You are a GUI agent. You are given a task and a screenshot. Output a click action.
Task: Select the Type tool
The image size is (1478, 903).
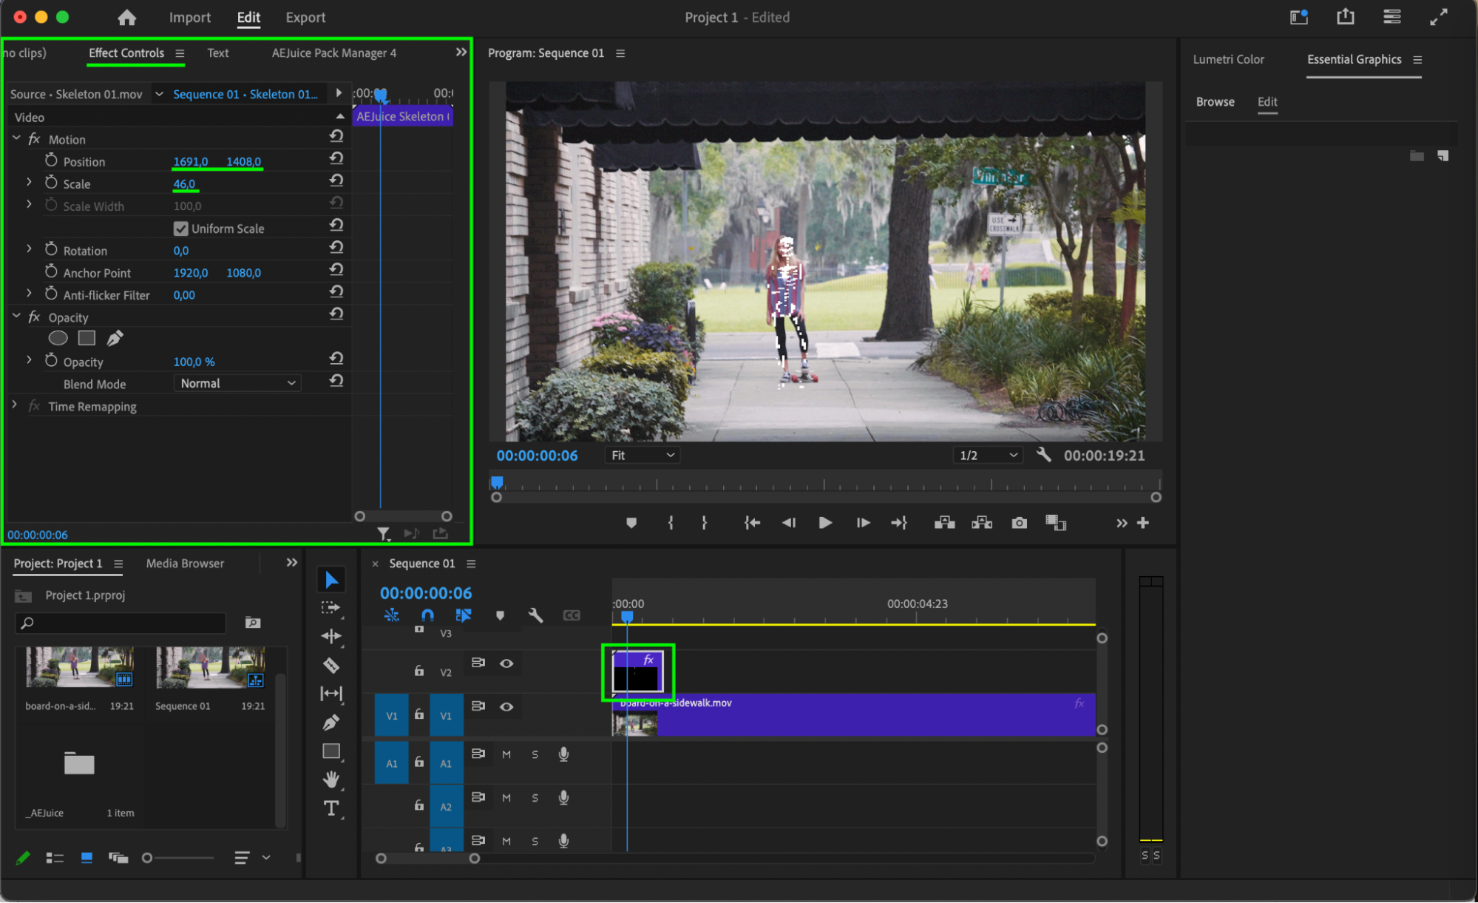(331, 808)
